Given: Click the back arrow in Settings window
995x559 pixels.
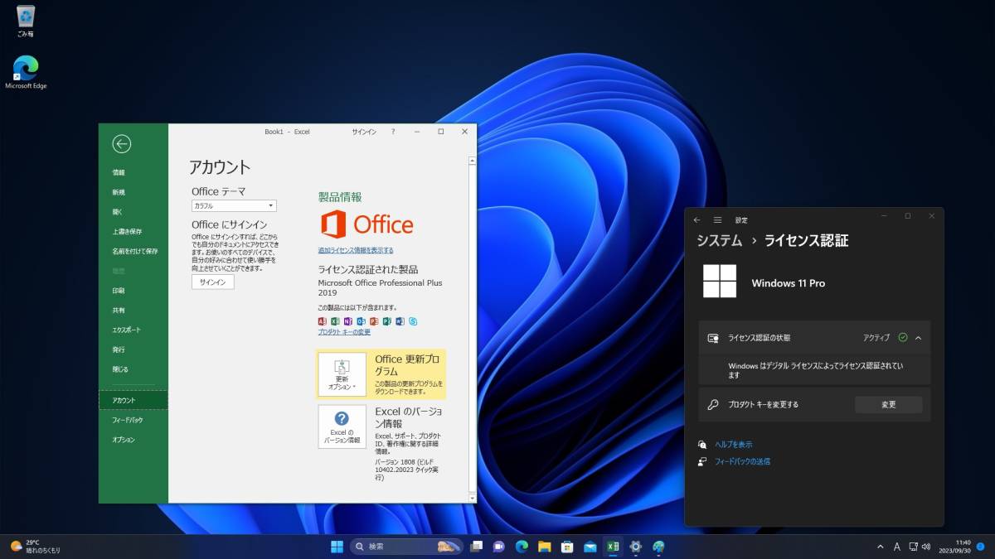Looking at the screenshot, I should (x=696, y=219).
